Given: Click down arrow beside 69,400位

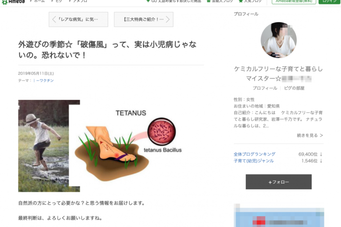Looking at the screenshot, I should pos(321,154).
